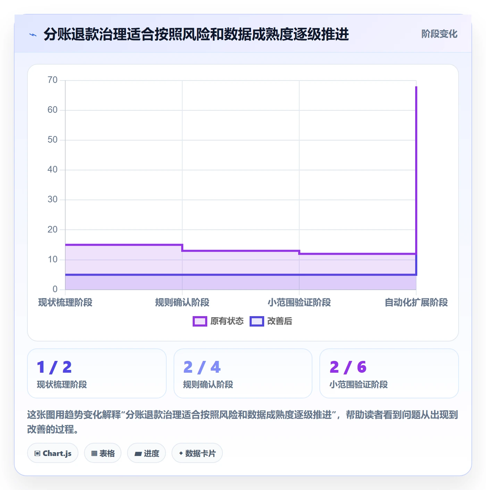Click the y-axis value 10

coord(52,260)
